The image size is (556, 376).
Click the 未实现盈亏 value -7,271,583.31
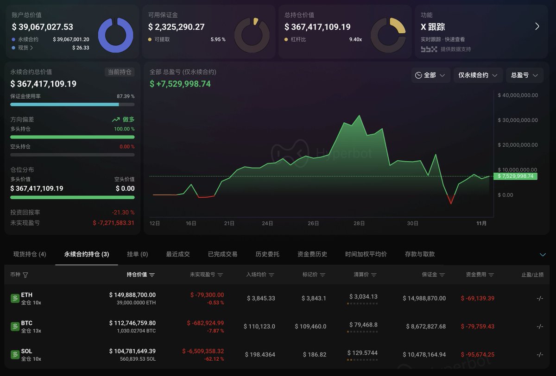tap(114, 223)
